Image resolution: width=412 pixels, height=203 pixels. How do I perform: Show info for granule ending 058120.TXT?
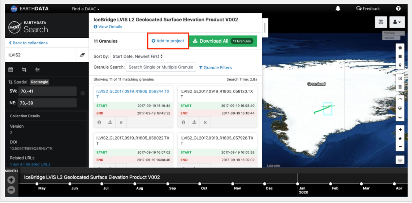(x=184, y=122)
